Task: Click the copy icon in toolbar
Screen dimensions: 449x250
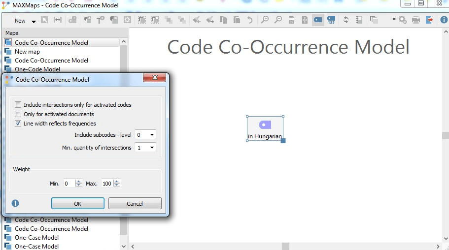Action: (x=223, y=20)
